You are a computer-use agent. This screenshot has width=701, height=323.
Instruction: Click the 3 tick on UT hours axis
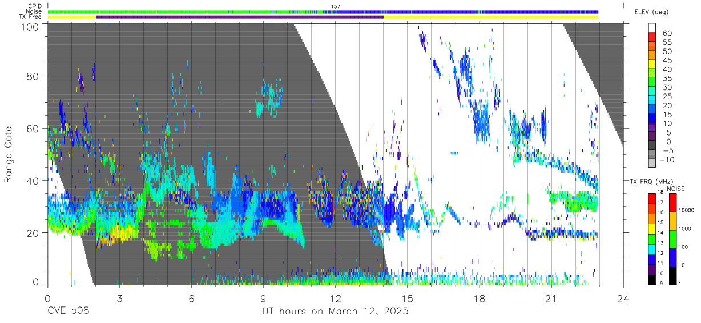(119, 299)
